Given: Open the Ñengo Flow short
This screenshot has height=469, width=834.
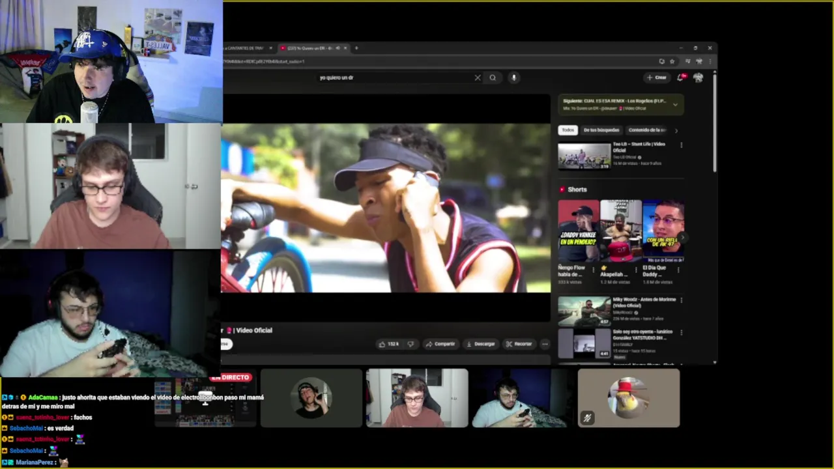Looking at the screenshot, I should tap(578, 231).
